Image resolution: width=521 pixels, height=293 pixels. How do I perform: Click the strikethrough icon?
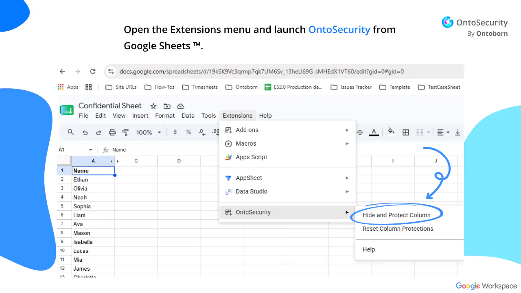(360, 132)
